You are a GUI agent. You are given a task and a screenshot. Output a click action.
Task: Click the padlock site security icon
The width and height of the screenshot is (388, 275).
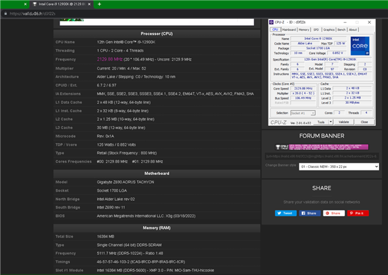[x=5, y=14]
